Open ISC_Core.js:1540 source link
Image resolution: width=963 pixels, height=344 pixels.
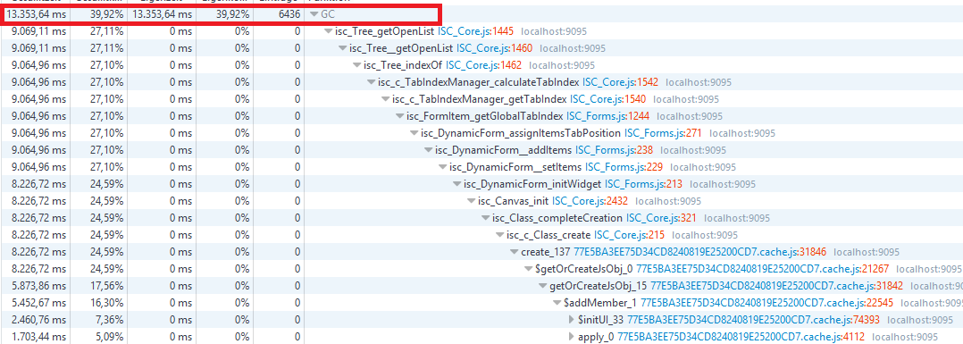click(x=608, y=99)
